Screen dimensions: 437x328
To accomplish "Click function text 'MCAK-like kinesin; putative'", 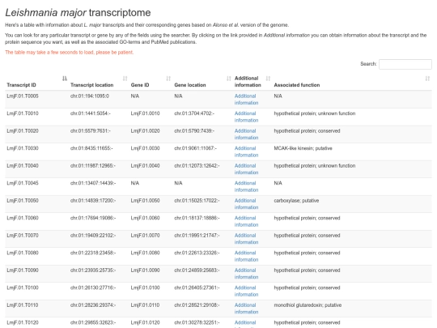I will (x=303, y=148).
